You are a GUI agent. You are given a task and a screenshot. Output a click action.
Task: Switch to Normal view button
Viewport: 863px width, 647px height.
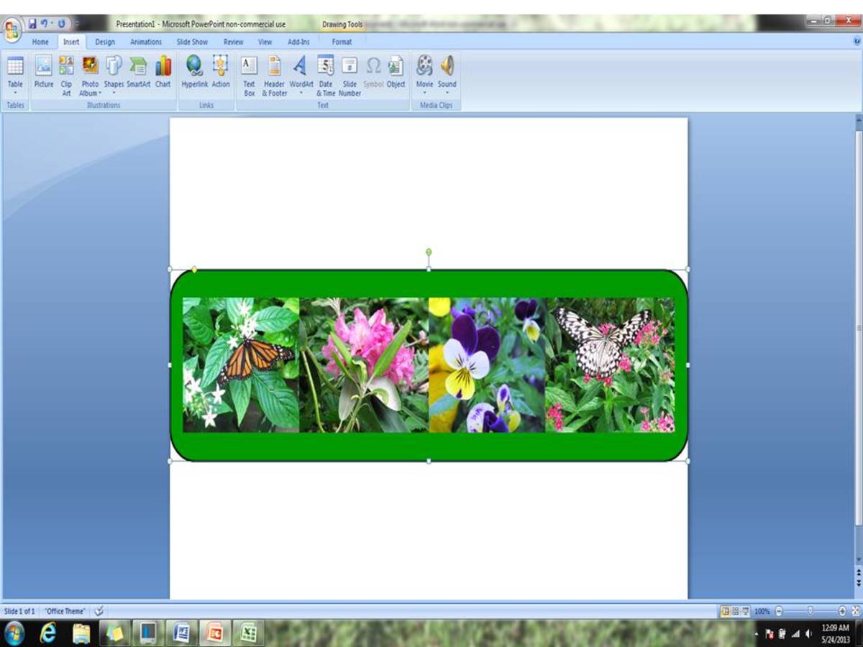pos(725,610)
